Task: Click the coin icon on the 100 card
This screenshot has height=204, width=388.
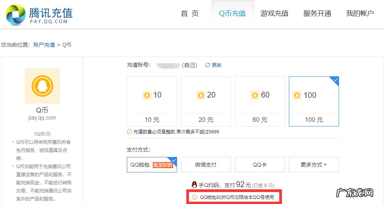Action: 297,95
